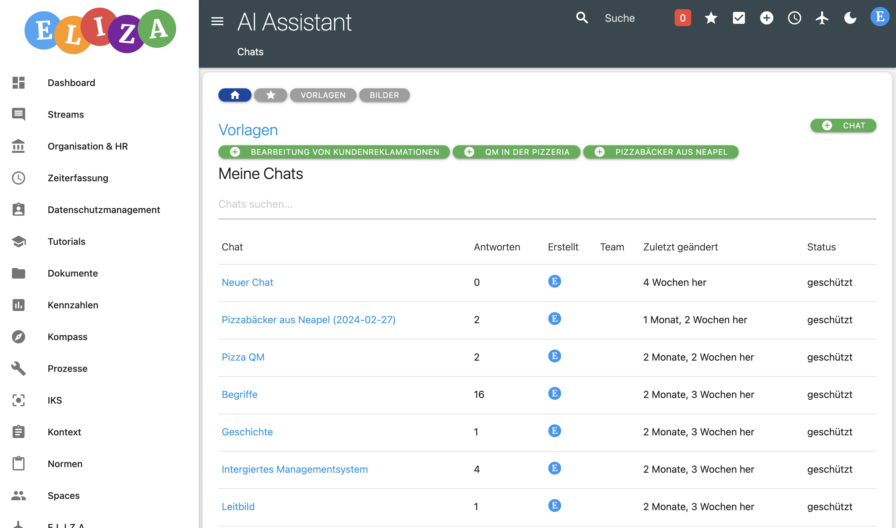Open tasks checkbox icon in top bar
Viewport: 896px width, 528px height.
pos(739,18)
